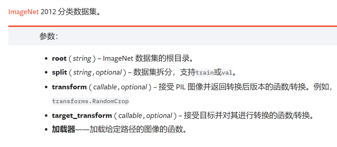This screenshot has height=147, width=337.
Task: Click optional in the split parameter line
Action: tap(109, 72)
